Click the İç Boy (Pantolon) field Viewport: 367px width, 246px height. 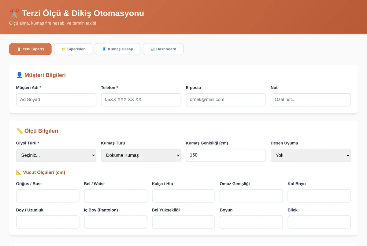point(116,222)
